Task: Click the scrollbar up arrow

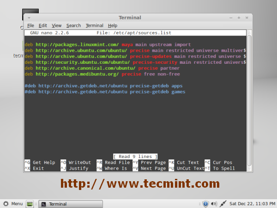Action: point(249,32)
